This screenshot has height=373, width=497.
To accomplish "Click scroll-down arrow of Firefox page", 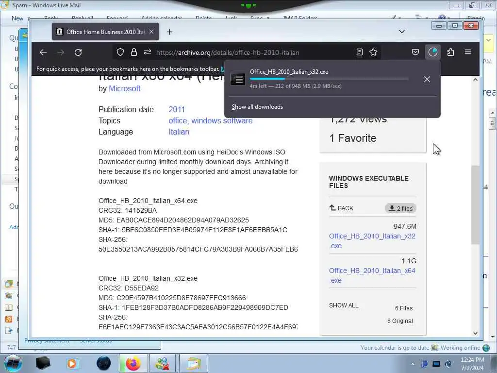I will point(475,333).
